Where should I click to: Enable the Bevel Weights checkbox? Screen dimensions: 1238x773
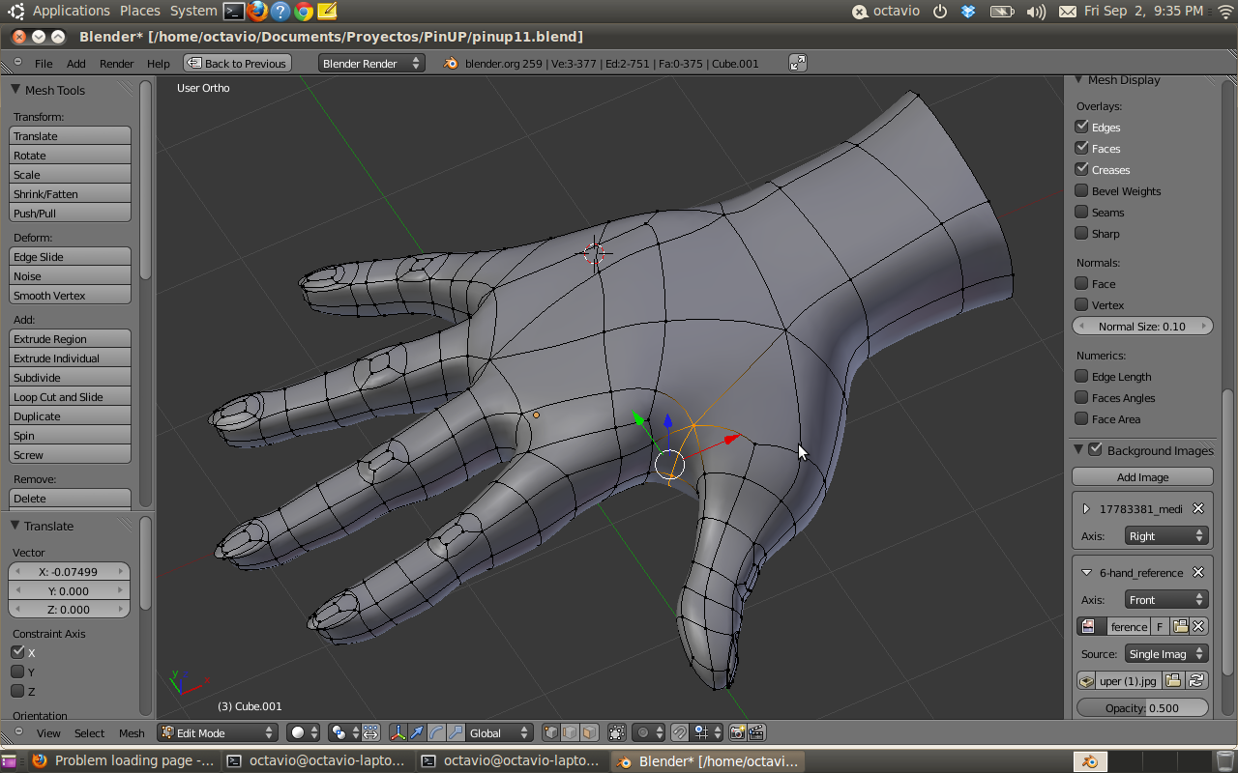coord(1082,190)
